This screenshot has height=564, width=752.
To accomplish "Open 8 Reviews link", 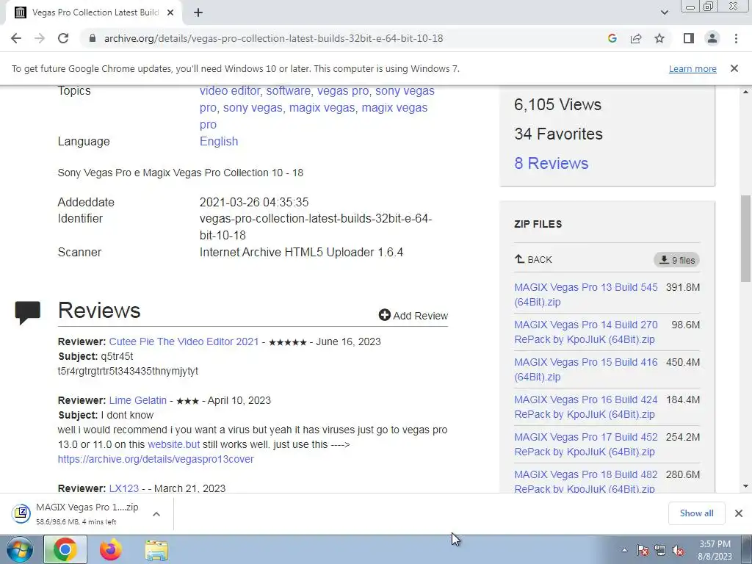I will 551,163.
